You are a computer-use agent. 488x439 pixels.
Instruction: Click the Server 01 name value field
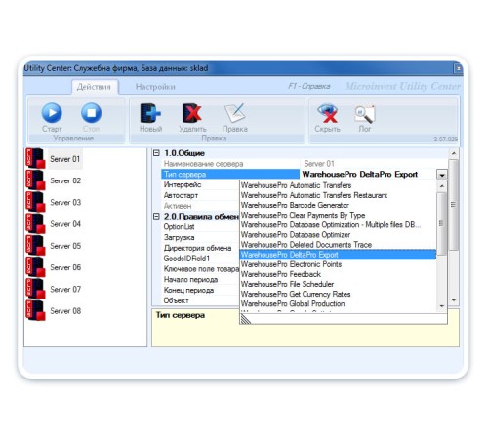pos(374,164)
